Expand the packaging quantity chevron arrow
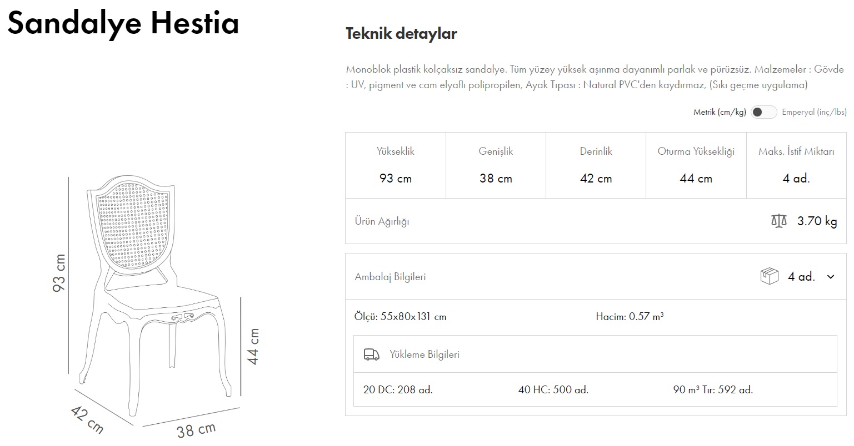854x446 pixels. tap(831, 277)
